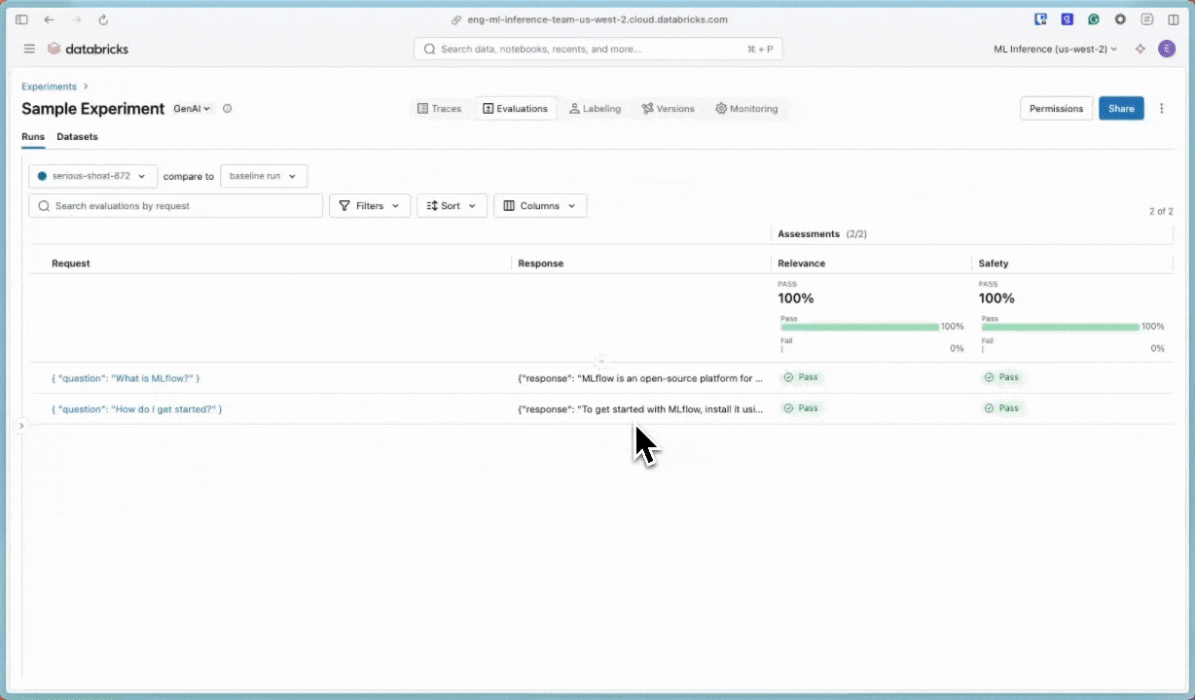
Task: Click the Assessments (2/2) header
Action: click(x=822, y=234)
